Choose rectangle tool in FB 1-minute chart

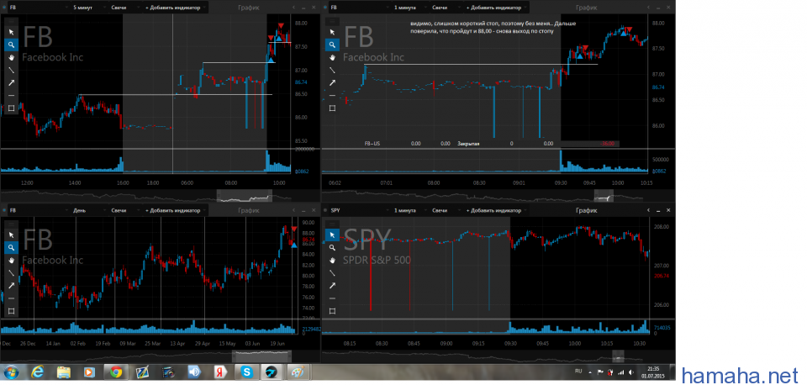[332, 108]
